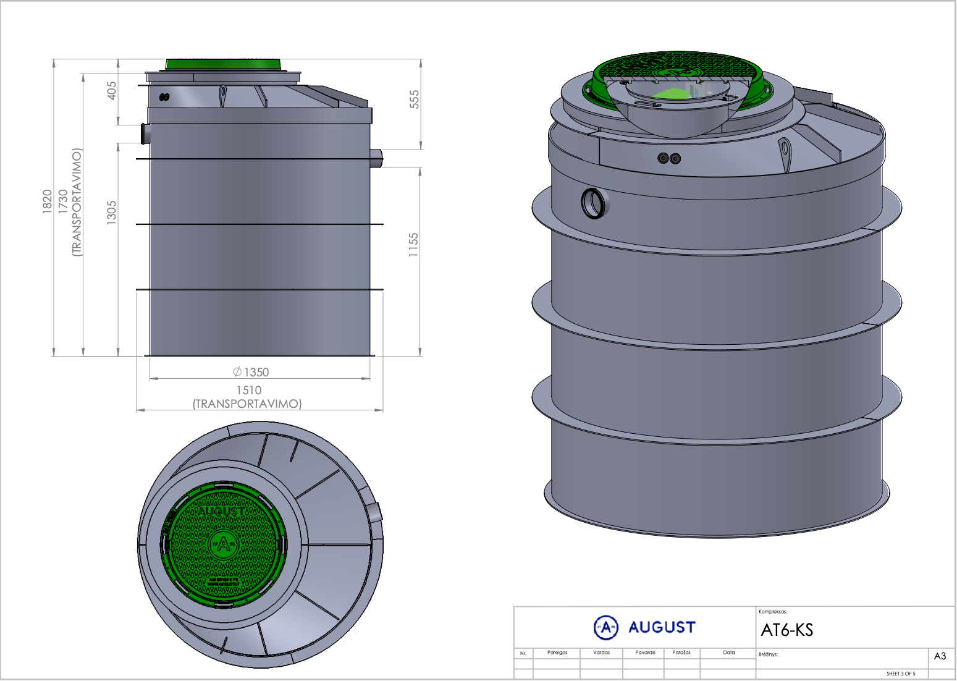The height and width of the screenshot is (681, 957).
Task: Click the 1820 height dimension
Action: pos(48,202)
